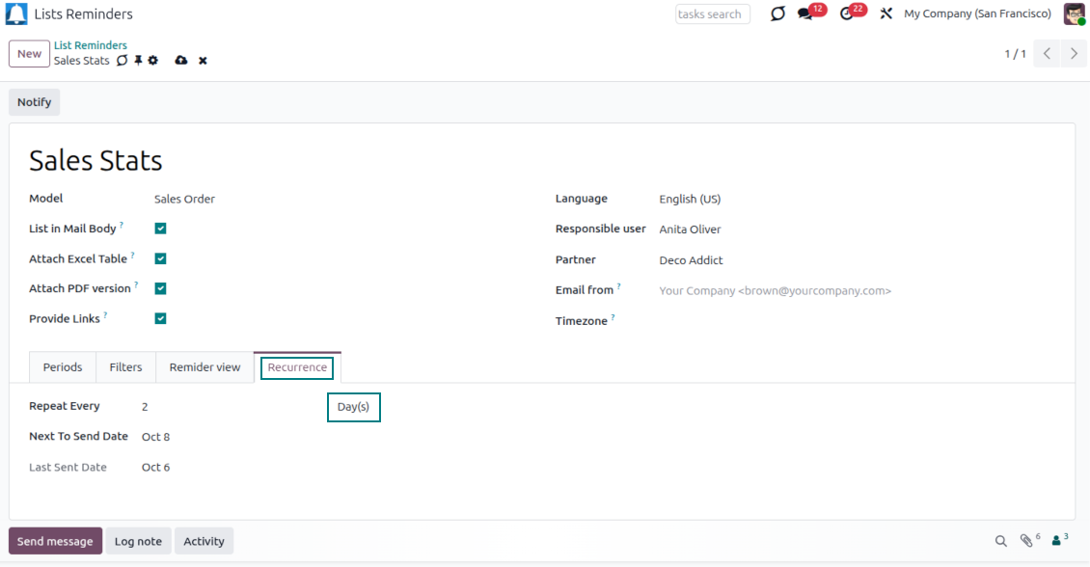
Task: Open the clock activities icon with 22 badge
Action: click(847, 14)
